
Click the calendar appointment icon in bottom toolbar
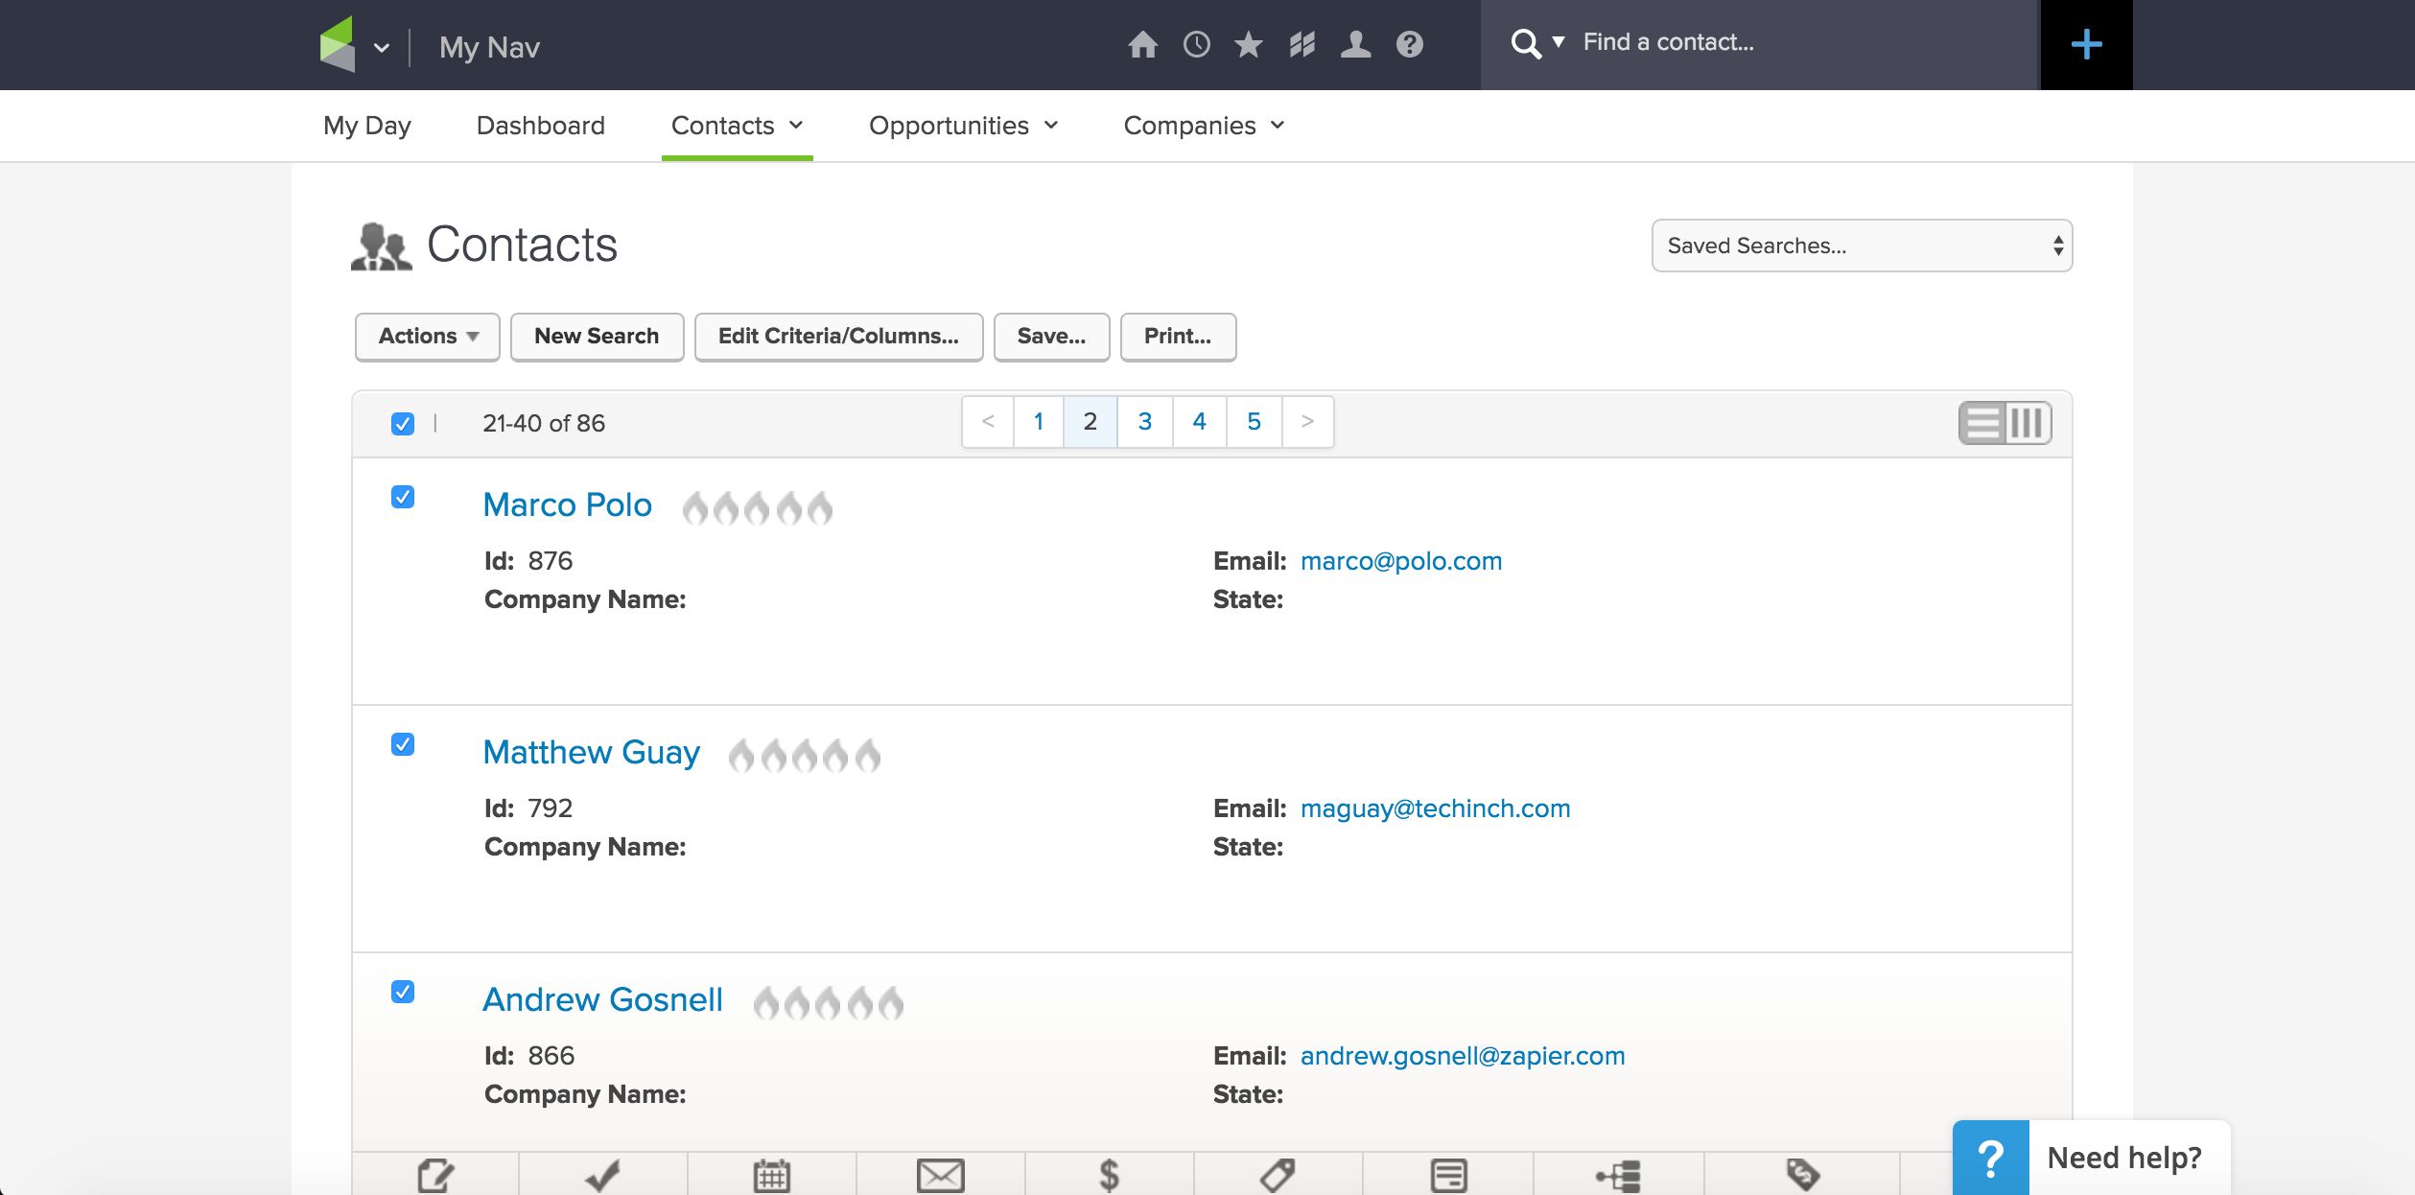(x=771, y=1174)
